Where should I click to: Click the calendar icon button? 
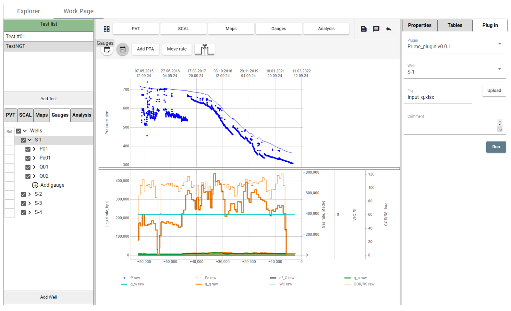click(122, 49)
